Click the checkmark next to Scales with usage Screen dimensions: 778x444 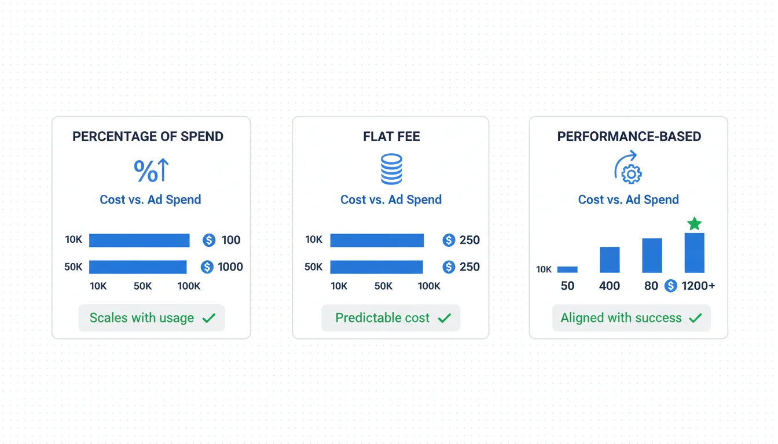(x=208, y=318)
